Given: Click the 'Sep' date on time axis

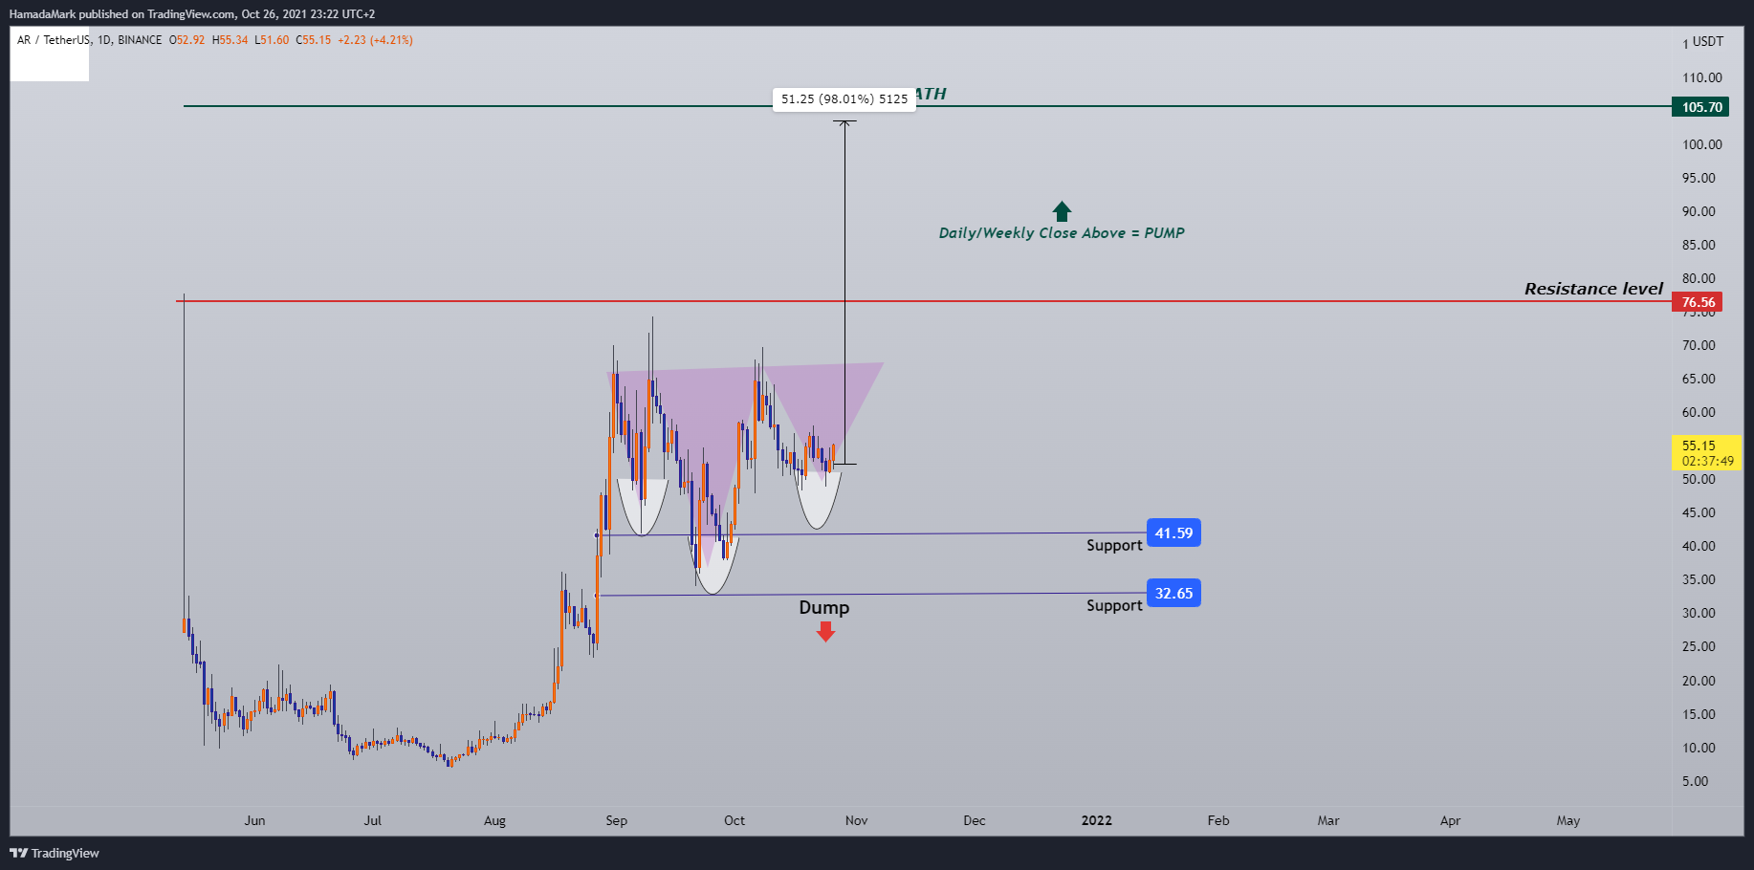Looking at the screenshot, I should (x=617, y=820).
